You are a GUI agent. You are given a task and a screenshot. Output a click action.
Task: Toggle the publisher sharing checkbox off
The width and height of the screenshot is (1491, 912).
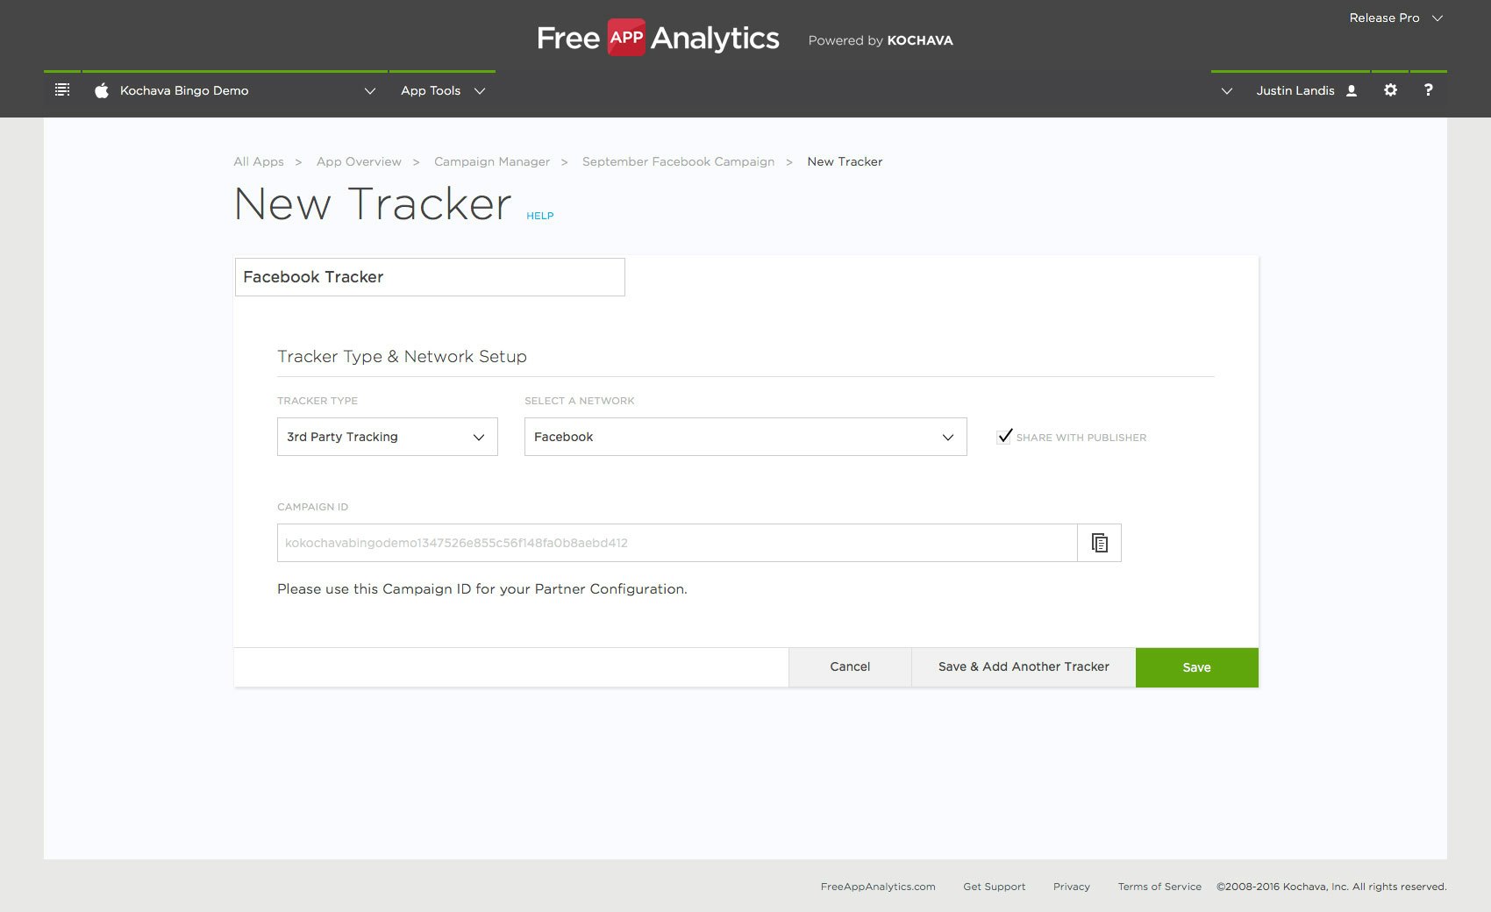tap(1003, 437)
